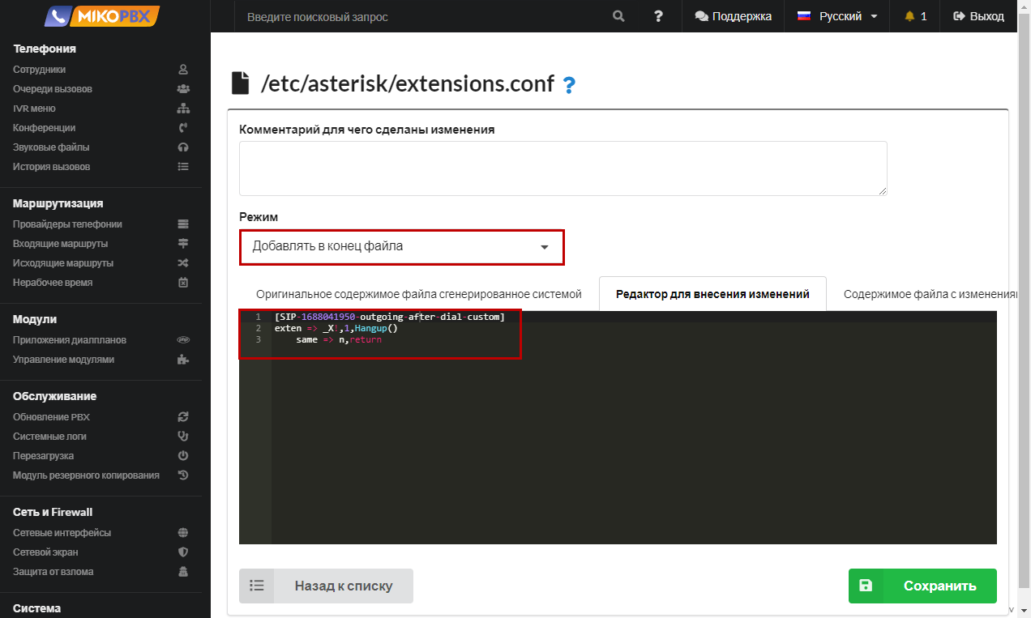Open Содержимое файла с изменениями tab

(929, 294)
